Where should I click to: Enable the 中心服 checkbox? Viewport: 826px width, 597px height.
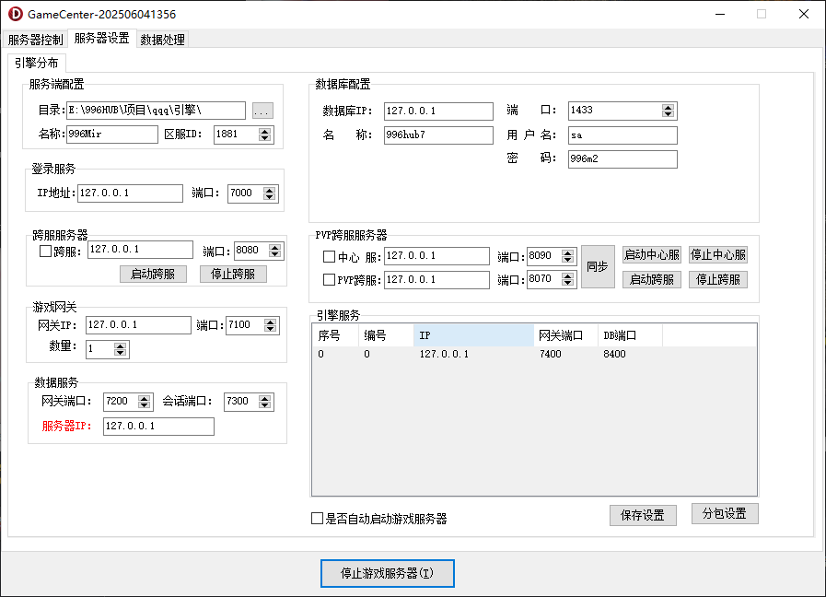pyautogui.click(x=330, y=257)
